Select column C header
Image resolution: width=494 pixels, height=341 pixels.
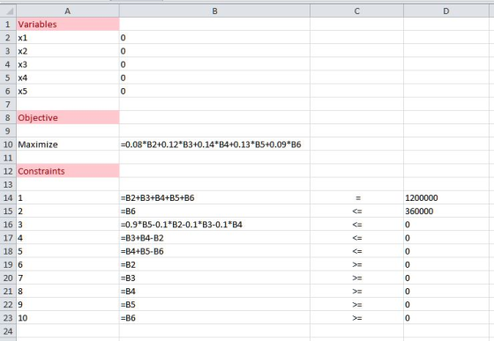coord(356,11)
